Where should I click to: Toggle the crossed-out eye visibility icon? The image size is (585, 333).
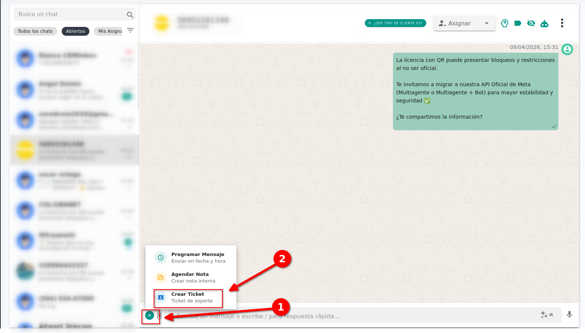coord(531,23)
